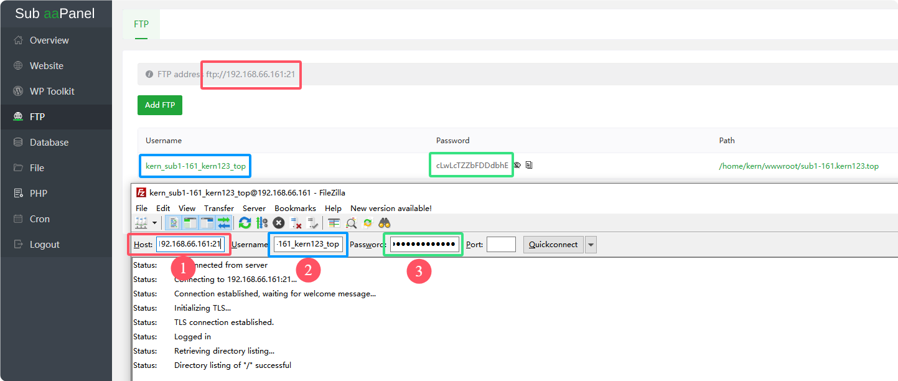
Task: Toggle remote directory tree display icon
Action: coord(207,223)
